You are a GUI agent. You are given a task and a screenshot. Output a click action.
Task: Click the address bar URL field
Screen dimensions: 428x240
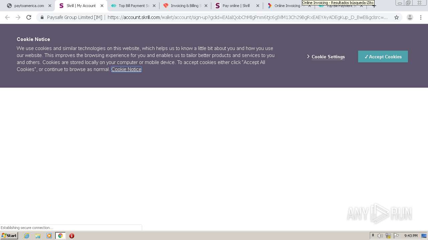[247, 17]
